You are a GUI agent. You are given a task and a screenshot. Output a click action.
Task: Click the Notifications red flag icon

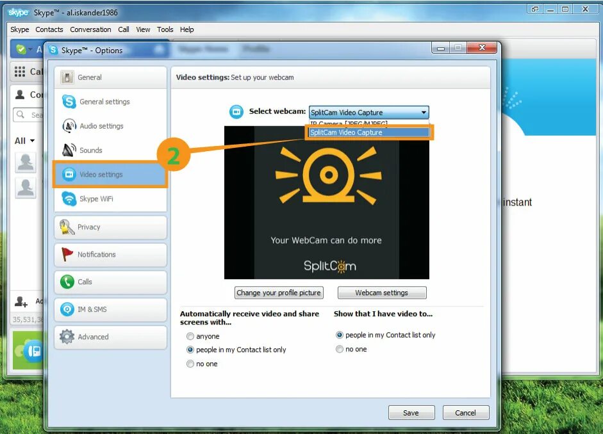pos(67,254)
